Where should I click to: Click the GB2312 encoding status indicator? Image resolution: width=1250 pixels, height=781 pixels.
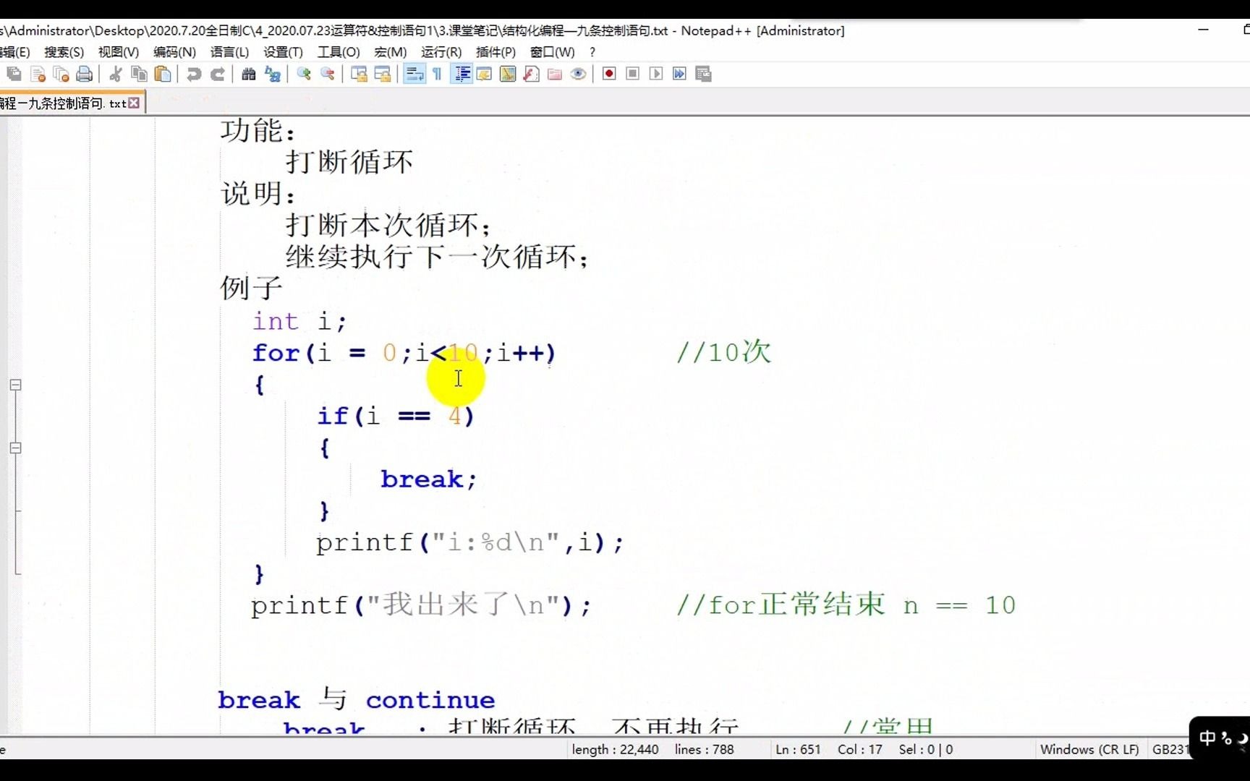pyautogui.click(x=1170, y=749)
